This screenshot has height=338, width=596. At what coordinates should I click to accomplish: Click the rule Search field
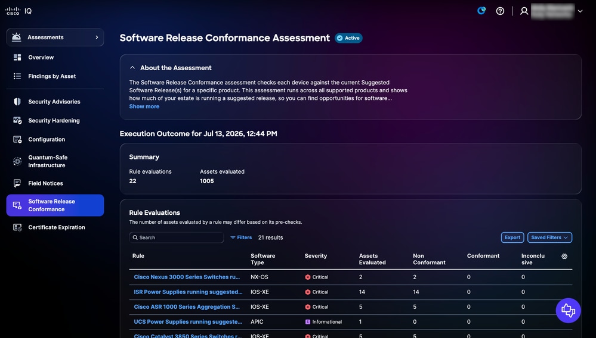[177, 237]
